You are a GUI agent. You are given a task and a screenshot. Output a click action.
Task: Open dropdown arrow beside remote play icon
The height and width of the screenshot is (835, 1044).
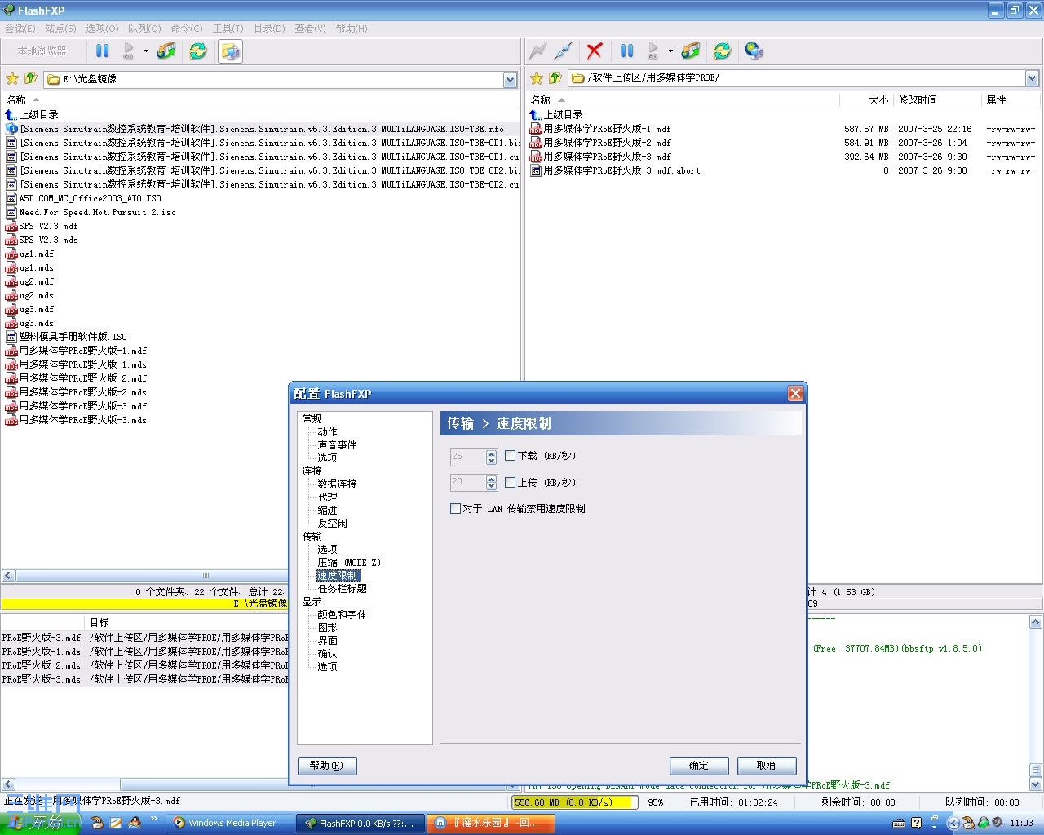(670, 51)
